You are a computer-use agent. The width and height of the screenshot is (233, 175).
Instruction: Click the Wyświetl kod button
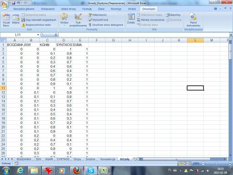pyautogui.click(x=98, y=20)
